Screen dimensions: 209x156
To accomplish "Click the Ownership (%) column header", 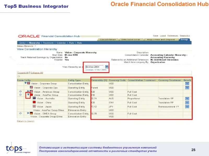I will pos(99,80).
